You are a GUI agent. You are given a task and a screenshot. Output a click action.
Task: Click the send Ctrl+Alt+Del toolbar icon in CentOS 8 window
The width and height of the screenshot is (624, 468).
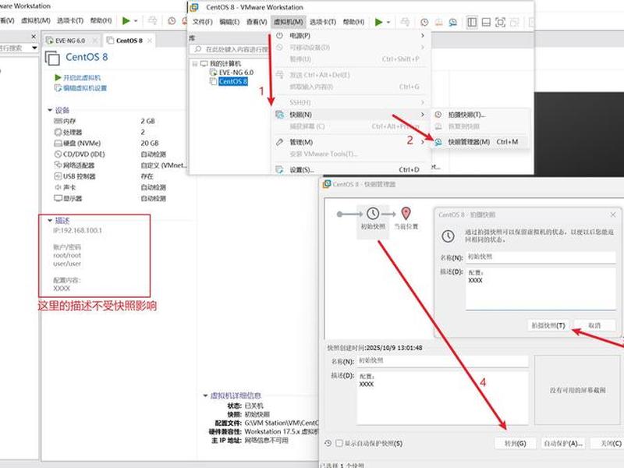coord(405,23)
